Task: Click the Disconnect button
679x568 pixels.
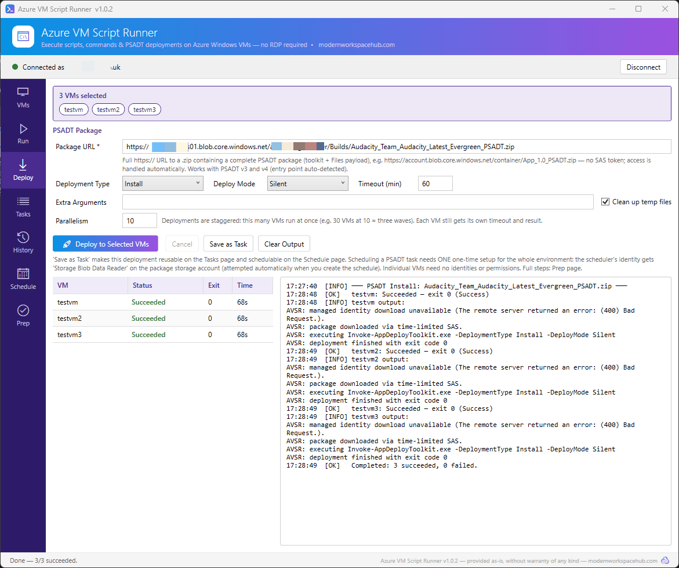Action: coord(643,67)
